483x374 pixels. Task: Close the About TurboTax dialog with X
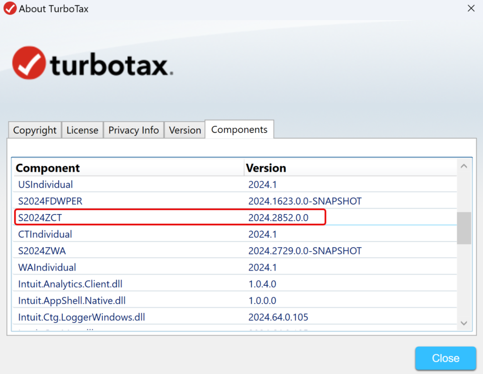[471, 8]
